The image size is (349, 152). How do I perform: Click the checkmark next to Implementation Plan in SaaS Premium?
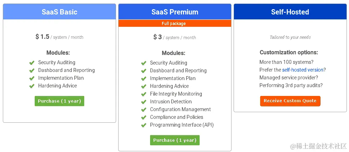(x=144, y=79)
